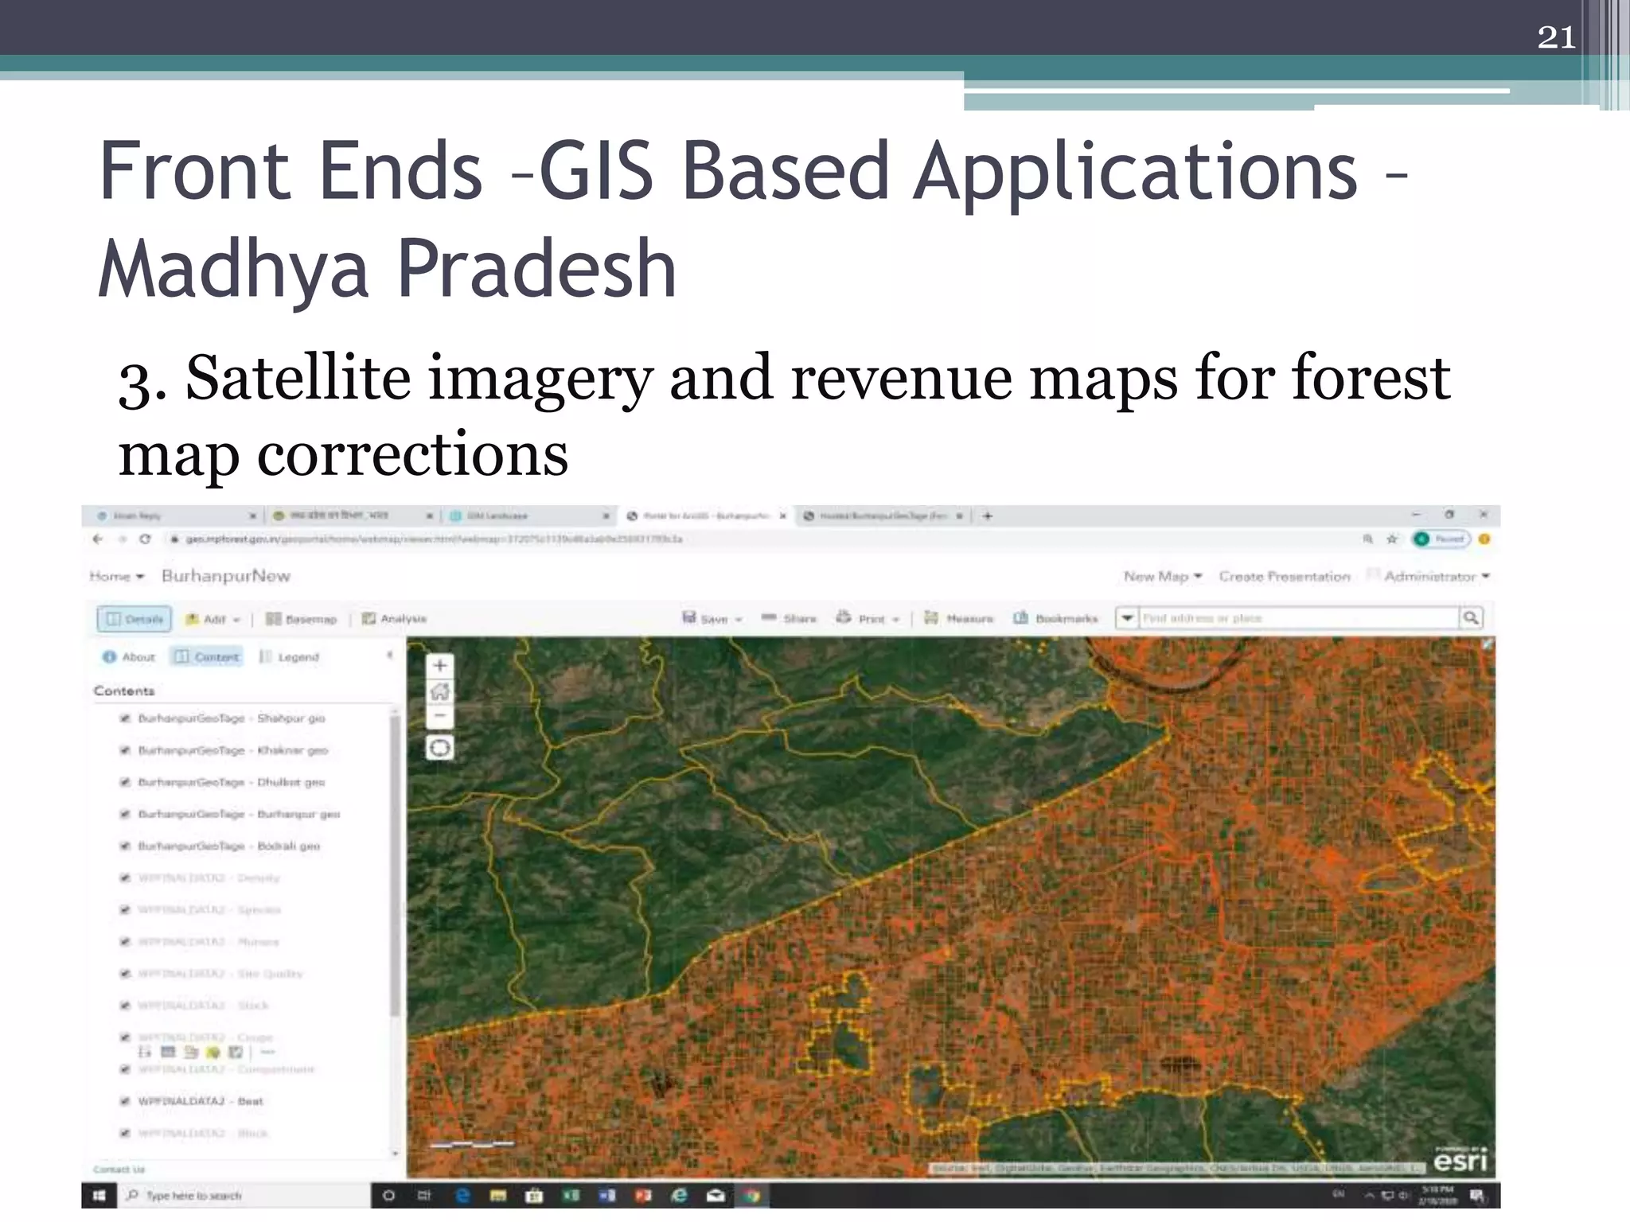
Task: Toggle Burhanpur geo layer checkbox
Action: 125,814
